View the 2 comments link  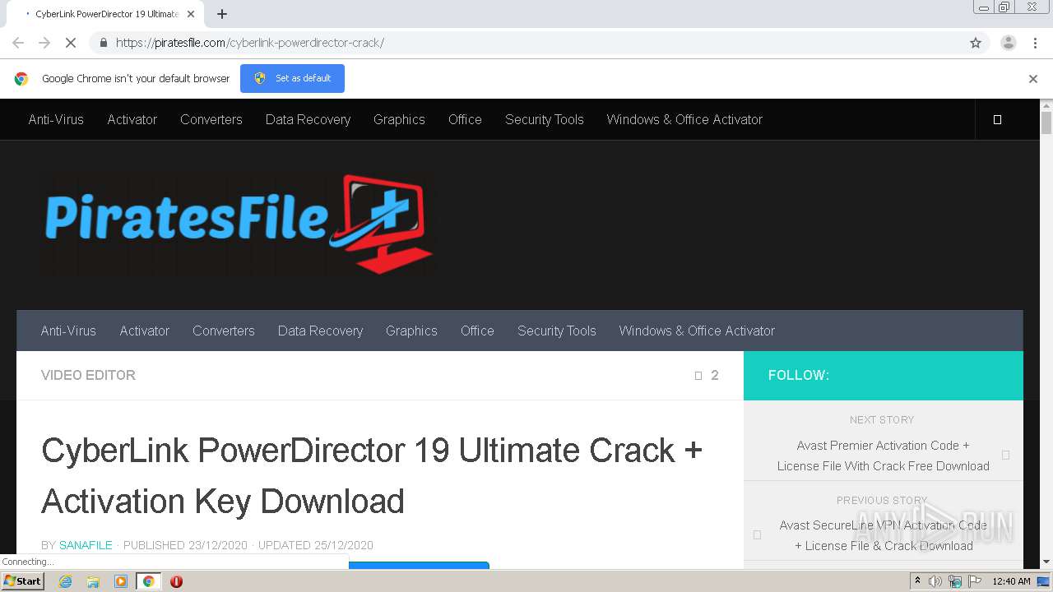(x=707, y=375)
